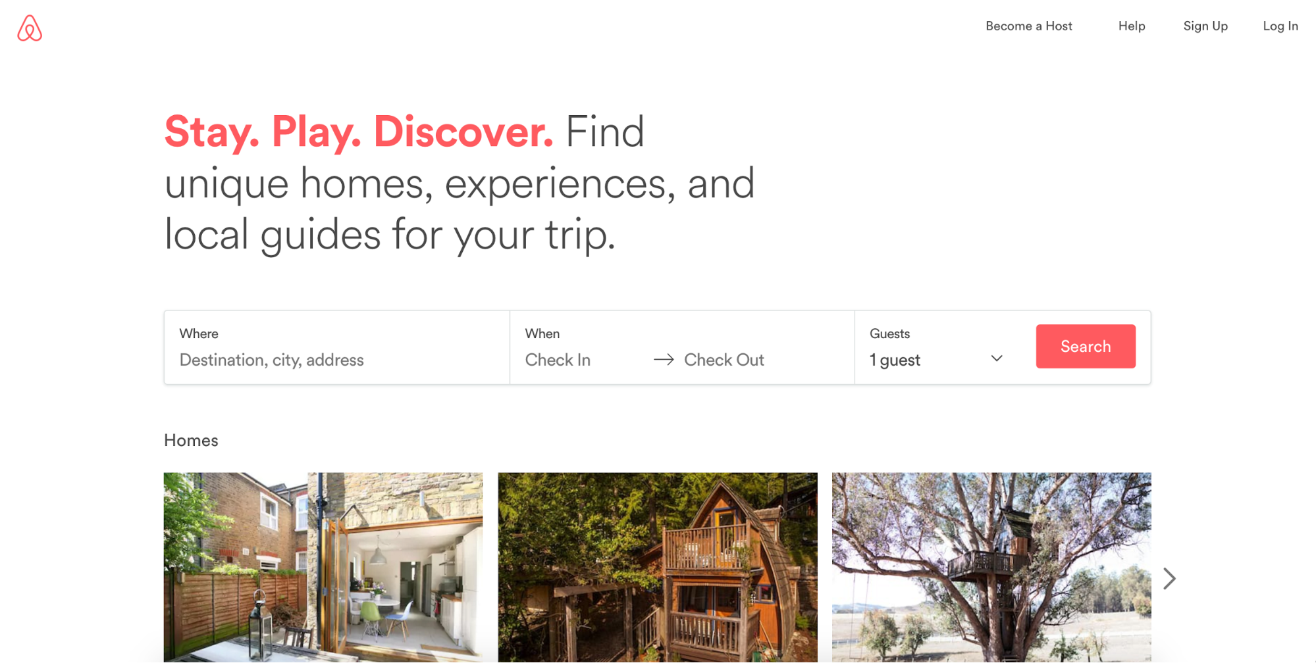Image resolution: width=1316 pixels, height=663 pixels.
Task: Click the Log In link
Action: [x=1280, y=26]
